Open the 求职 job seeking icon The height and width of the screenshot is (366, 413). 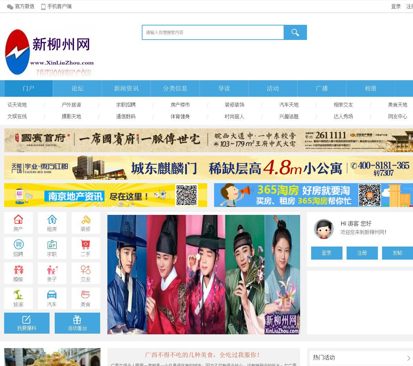point(52,248)
